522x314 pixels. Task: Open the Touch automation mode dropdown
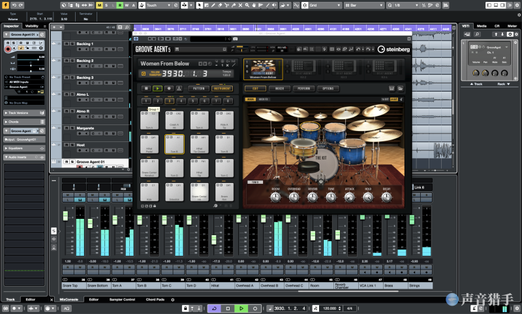(x=159, y=5)
